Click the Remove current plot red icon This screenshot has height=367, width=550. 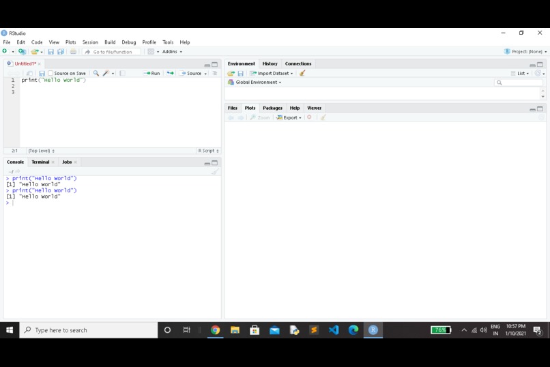(x=309, y=117)
